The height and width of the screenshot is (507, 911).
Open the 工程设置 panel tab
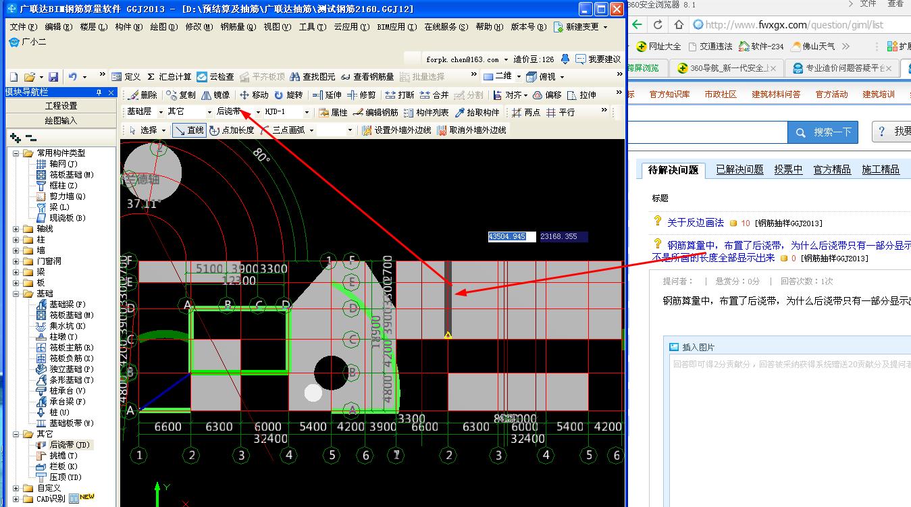pos(61,106)
